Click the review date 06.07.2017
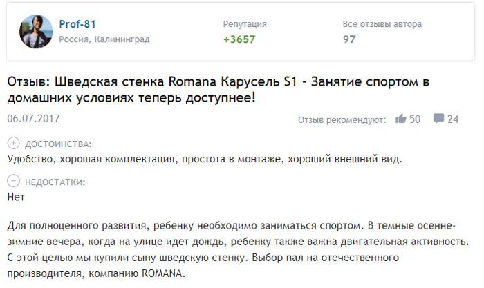484x288 pixels. [33, 118]
